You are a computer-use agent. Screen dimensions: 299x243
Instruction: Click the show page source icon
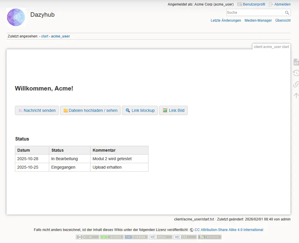(296, 62)
